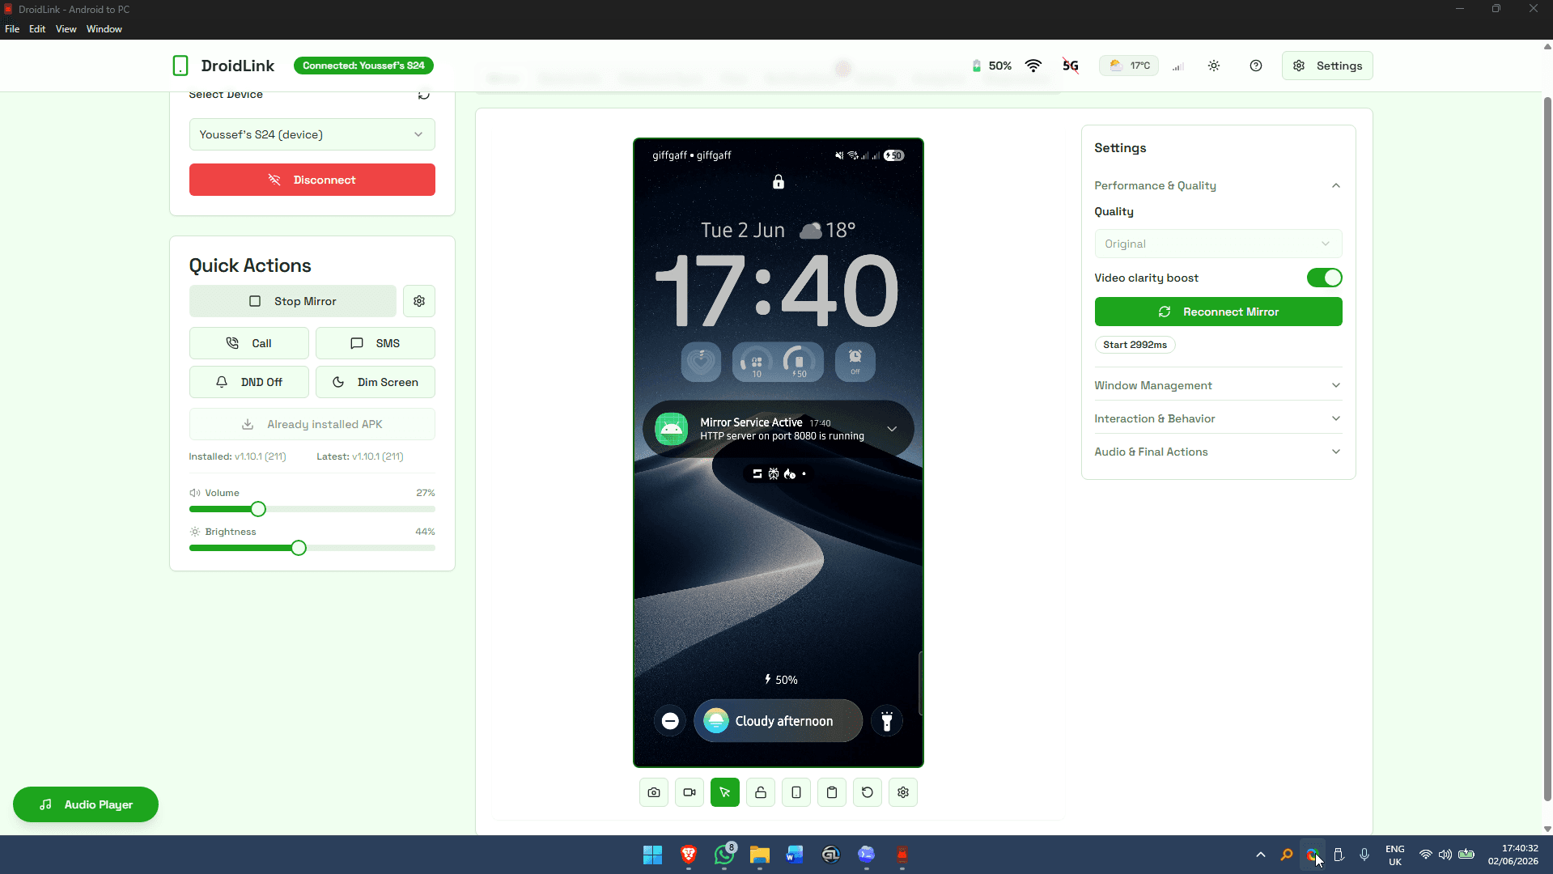Click the SMS button
1553x874 pixels.
(x=376, y=343)
